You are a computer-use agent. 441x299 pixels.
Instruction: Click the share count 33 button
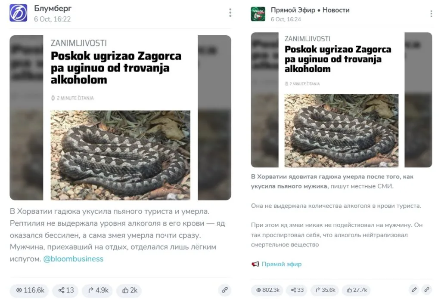(297, 290)
